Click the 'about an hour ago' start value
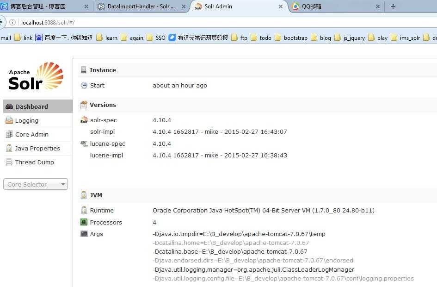The image size is (437, 287). coord(180,85)
